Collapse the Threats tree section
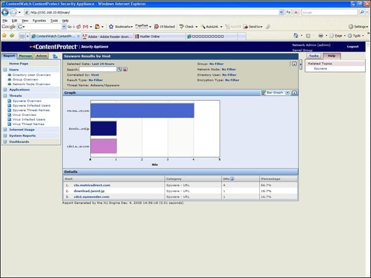This screenshot has height=278, width=371. [x=5, y=96]
